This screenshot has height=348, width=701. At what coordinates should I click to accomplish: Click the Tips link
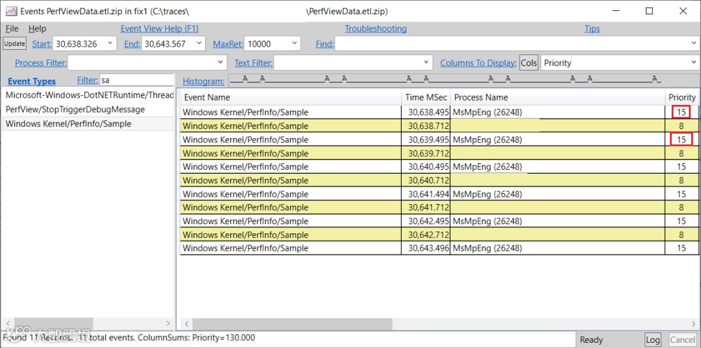coord(593,29)
